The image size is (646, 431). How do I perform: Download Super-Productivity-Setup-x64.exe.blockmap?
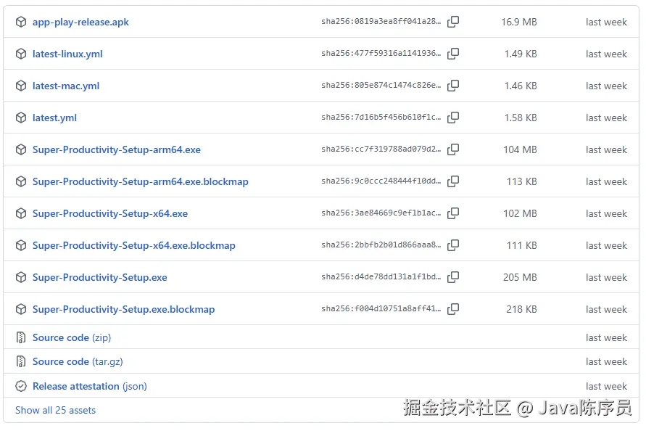click(134, 245)
